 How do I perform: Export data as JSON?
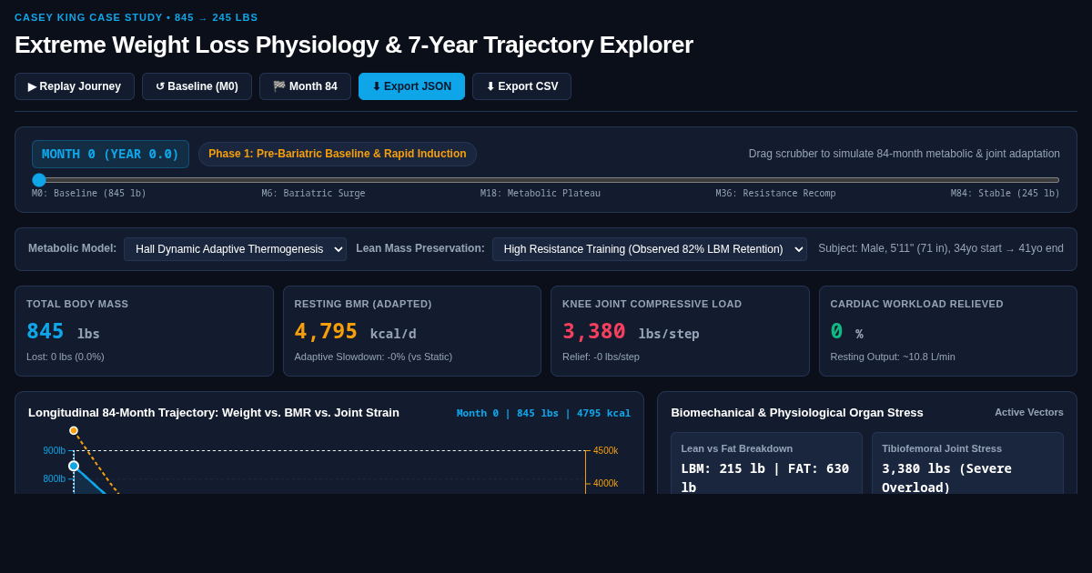(x=411, y=86)
